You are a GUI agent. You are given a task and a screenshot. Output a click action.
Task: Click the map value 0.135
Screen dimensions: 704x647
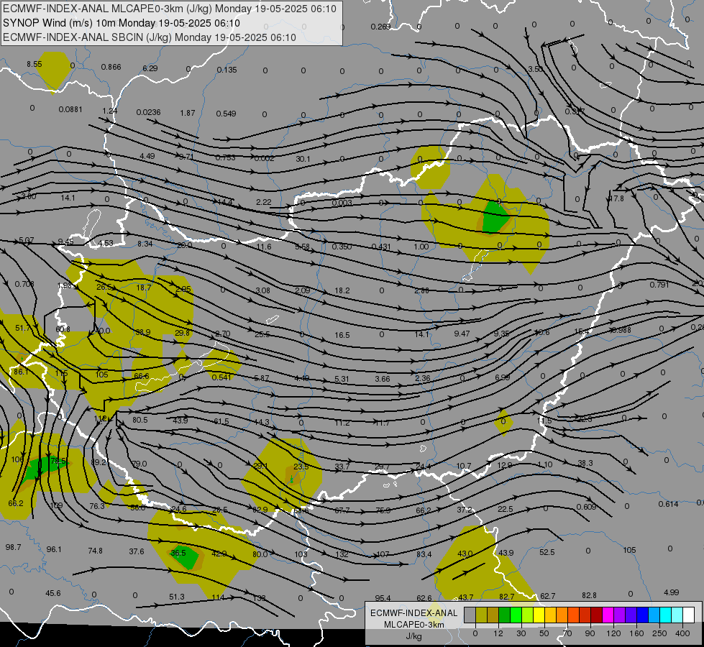point(227,70)
